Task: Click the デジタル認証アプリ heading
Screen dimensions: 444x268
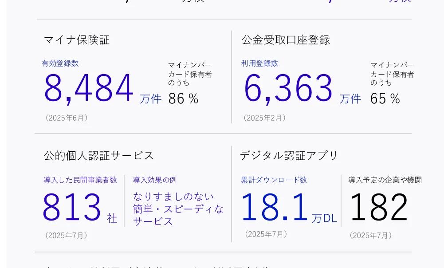Action: (x=289, y=156)
